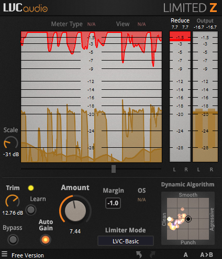Click the horizontal slider handle below graph

(x=114, y=169)
